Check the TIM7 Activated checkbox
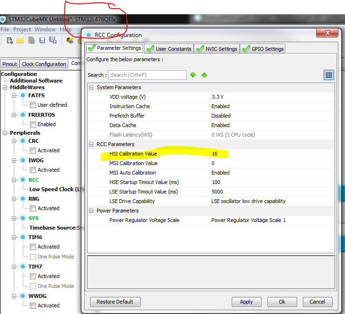Image resolution: width=345 pixels, height=314 pixels. pyautogui.click(x=33, y=276)
